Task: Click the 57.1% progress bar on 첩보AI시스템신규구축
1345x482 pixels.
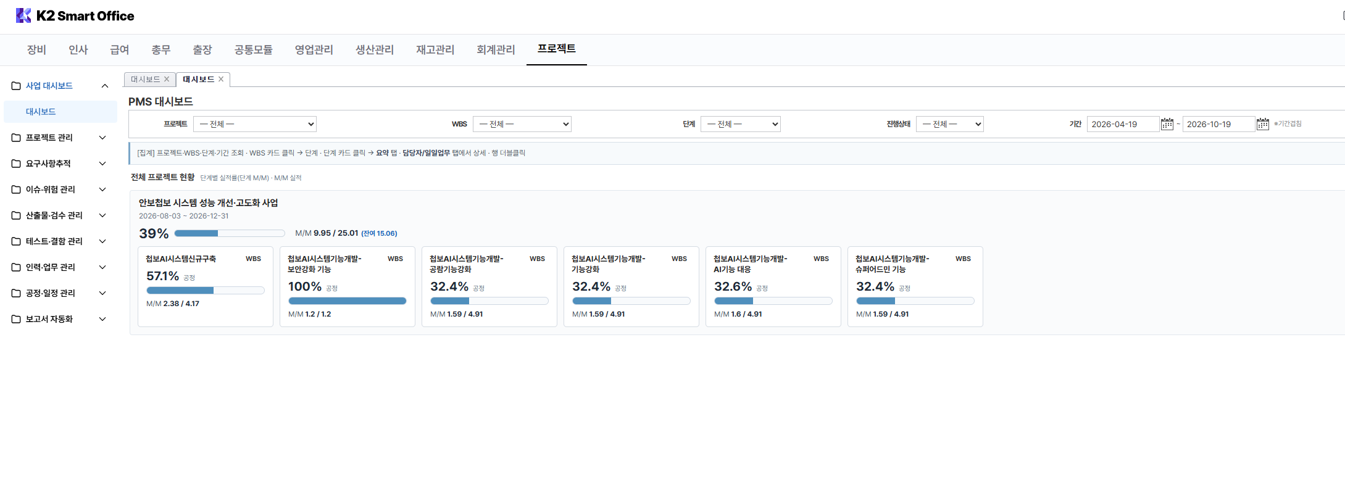Action: [206, 290]
